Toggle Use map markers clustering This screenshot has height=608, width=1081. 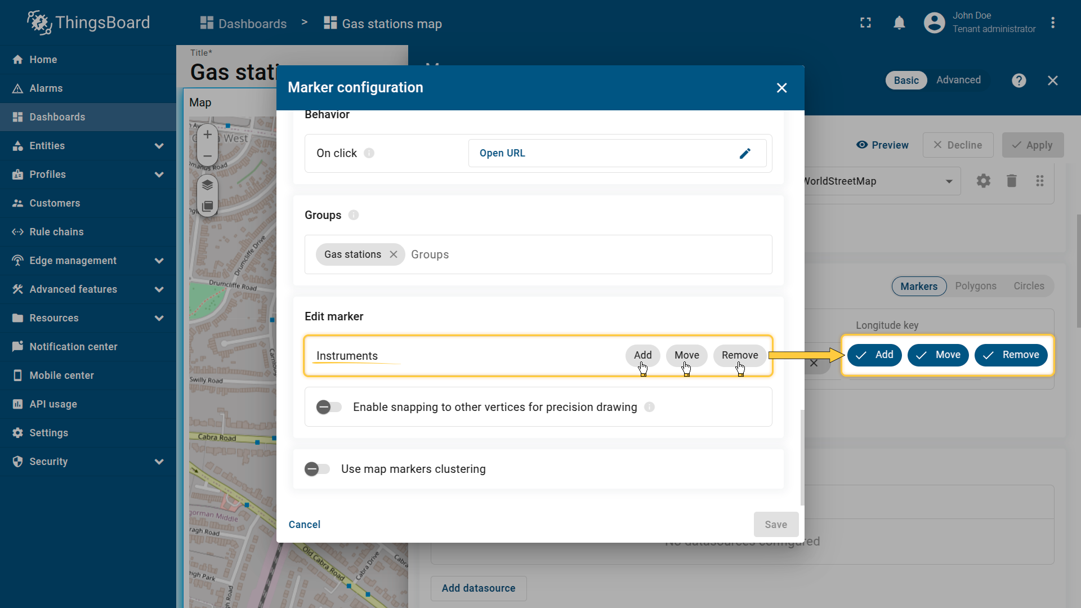tap(317, 469)
